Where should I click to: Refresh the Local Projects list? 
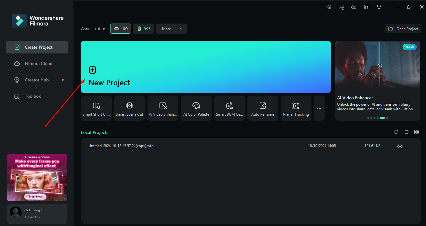pyautogui.click(x=407, y=132)
